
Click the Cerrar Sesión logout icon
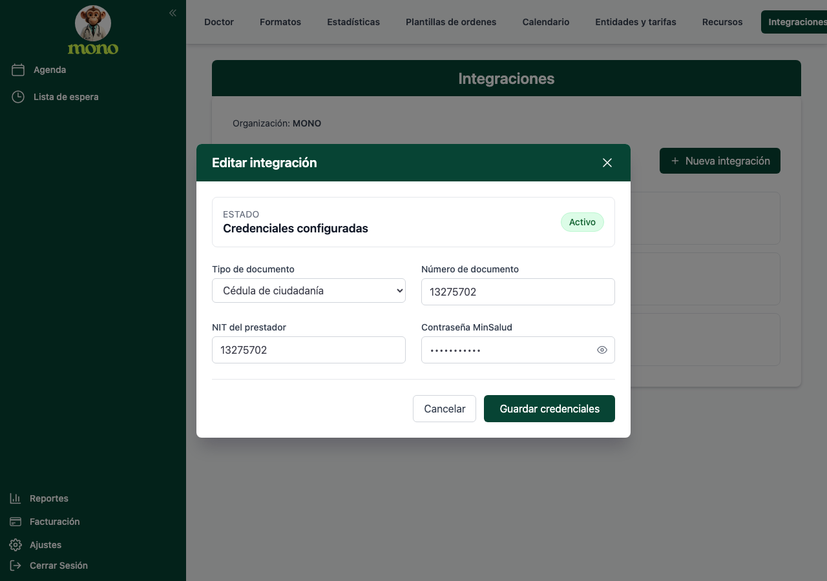[x=16, y=566]
